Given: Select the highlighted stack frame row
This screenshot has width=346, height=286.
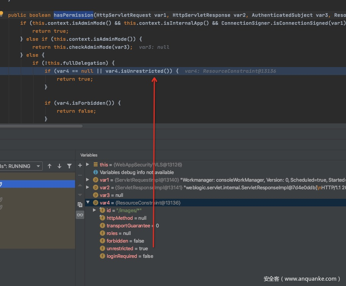Looking at the screenshot, I should click(x=37, y=184).
